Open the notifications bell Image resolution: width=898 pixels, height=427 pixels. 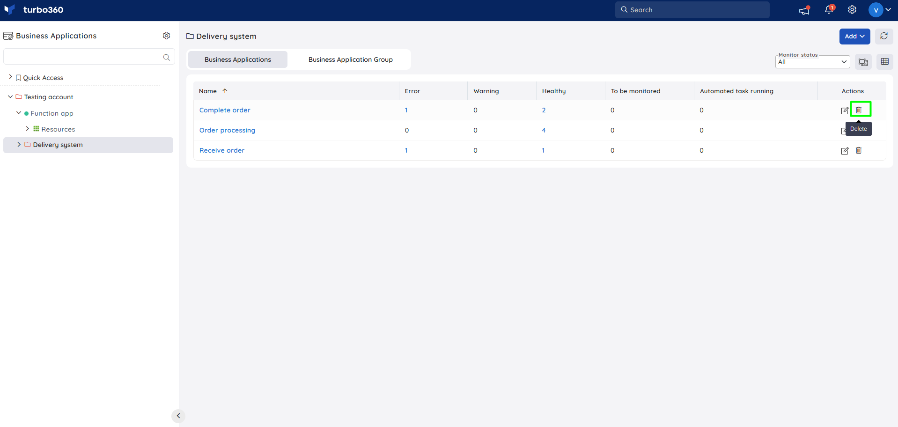coord(829,9)
